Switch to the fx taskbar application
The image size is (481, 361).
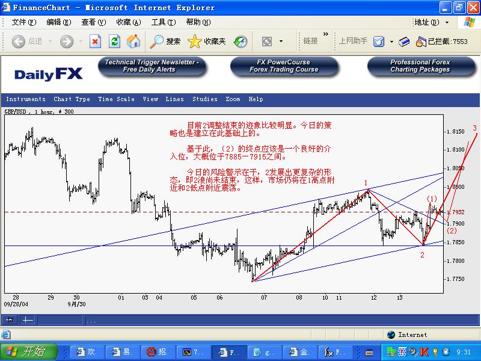(335, 352)
